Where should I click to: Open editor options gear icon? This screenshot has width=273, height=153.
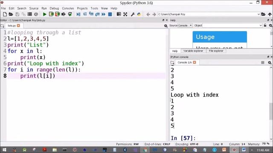click(166, 26)
